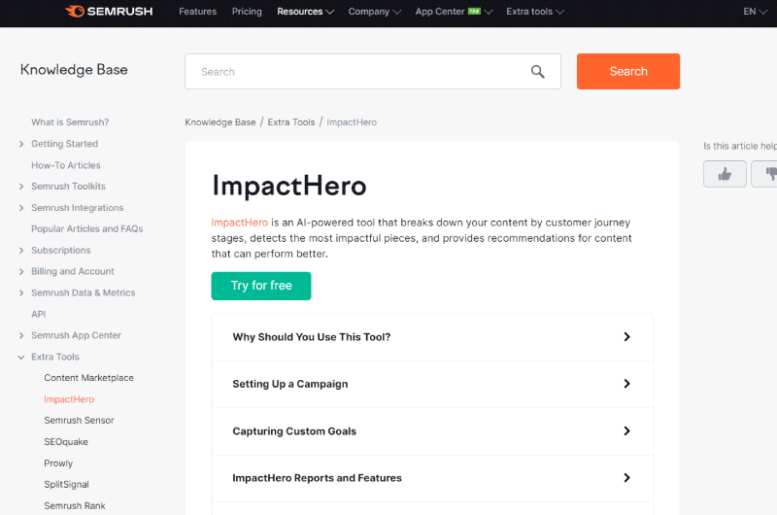Follow the Knowledge Base breadcrumb link
Viewport: 777px width, 515px height.
coord(220,122)
